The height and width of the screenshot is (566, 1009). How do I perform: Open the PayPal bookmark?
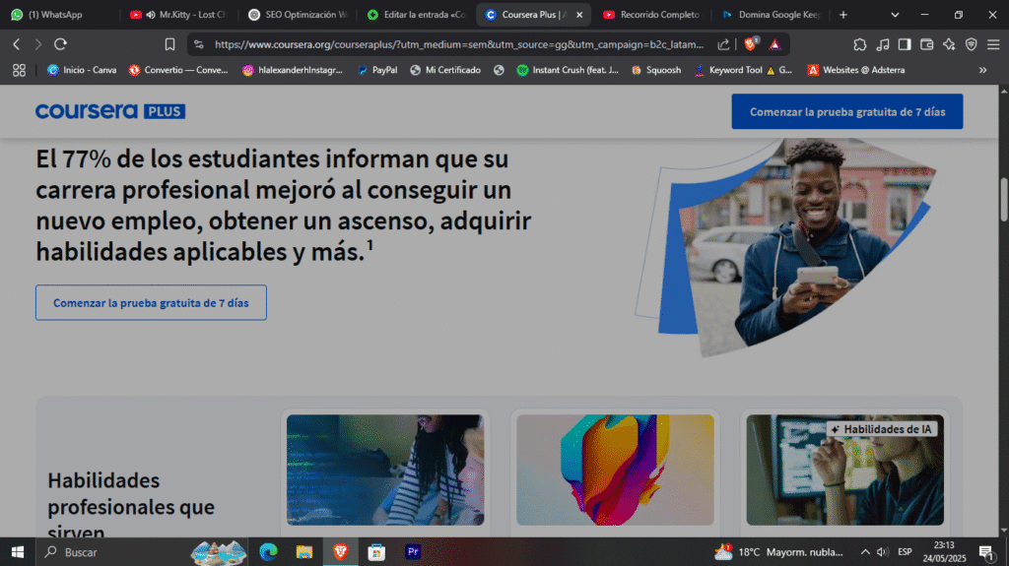[x=377, y=70]
